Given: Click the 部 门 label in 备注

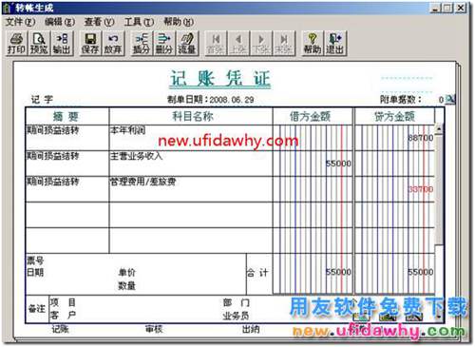Looking at the screenshot, I should (x=236, y=302).
